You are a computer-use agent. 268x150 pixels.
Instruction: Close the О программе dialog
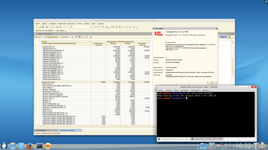(216, 29)
